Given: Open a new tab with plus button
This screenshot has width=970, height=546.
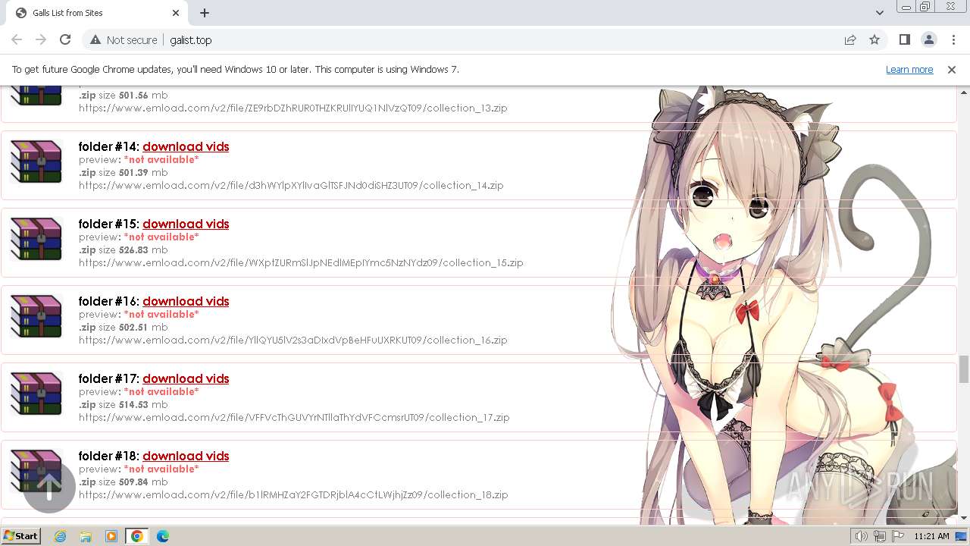Looking at the screenshot, I should click(x=205, y=13).
